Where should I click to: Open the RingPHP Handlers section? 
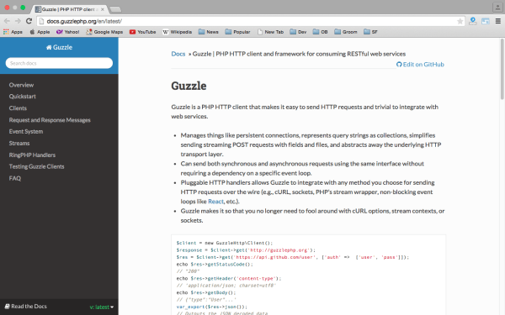pos(32,155)
